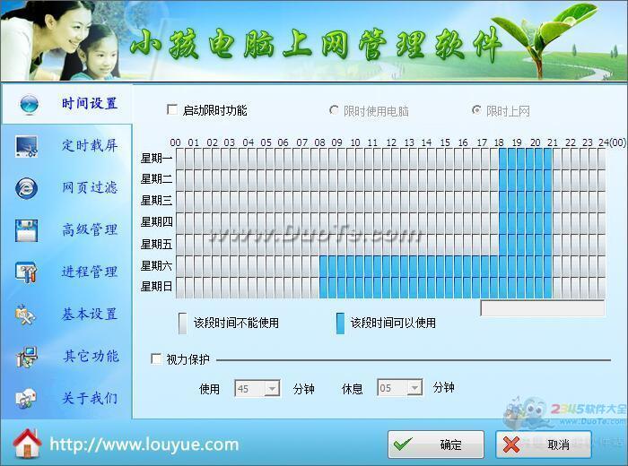Screen dimensions: 628x466
Task: Click the IE browser icon beside 网页过滤
Action: [26, 188]
